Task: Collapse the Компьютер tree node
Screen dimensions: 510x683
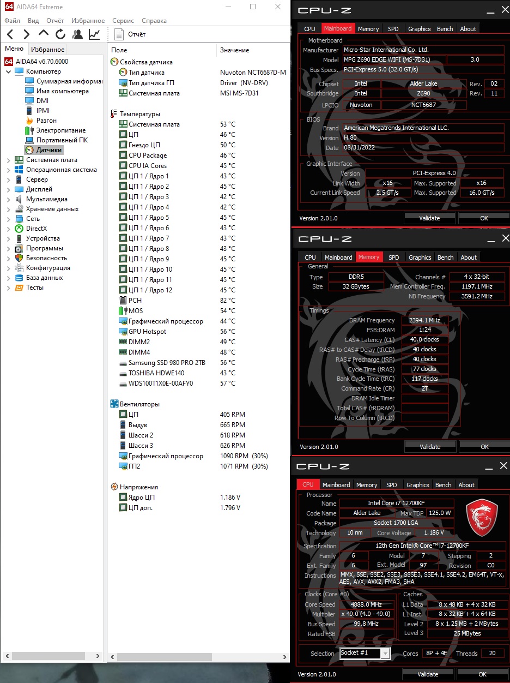Action: (8, 71)
